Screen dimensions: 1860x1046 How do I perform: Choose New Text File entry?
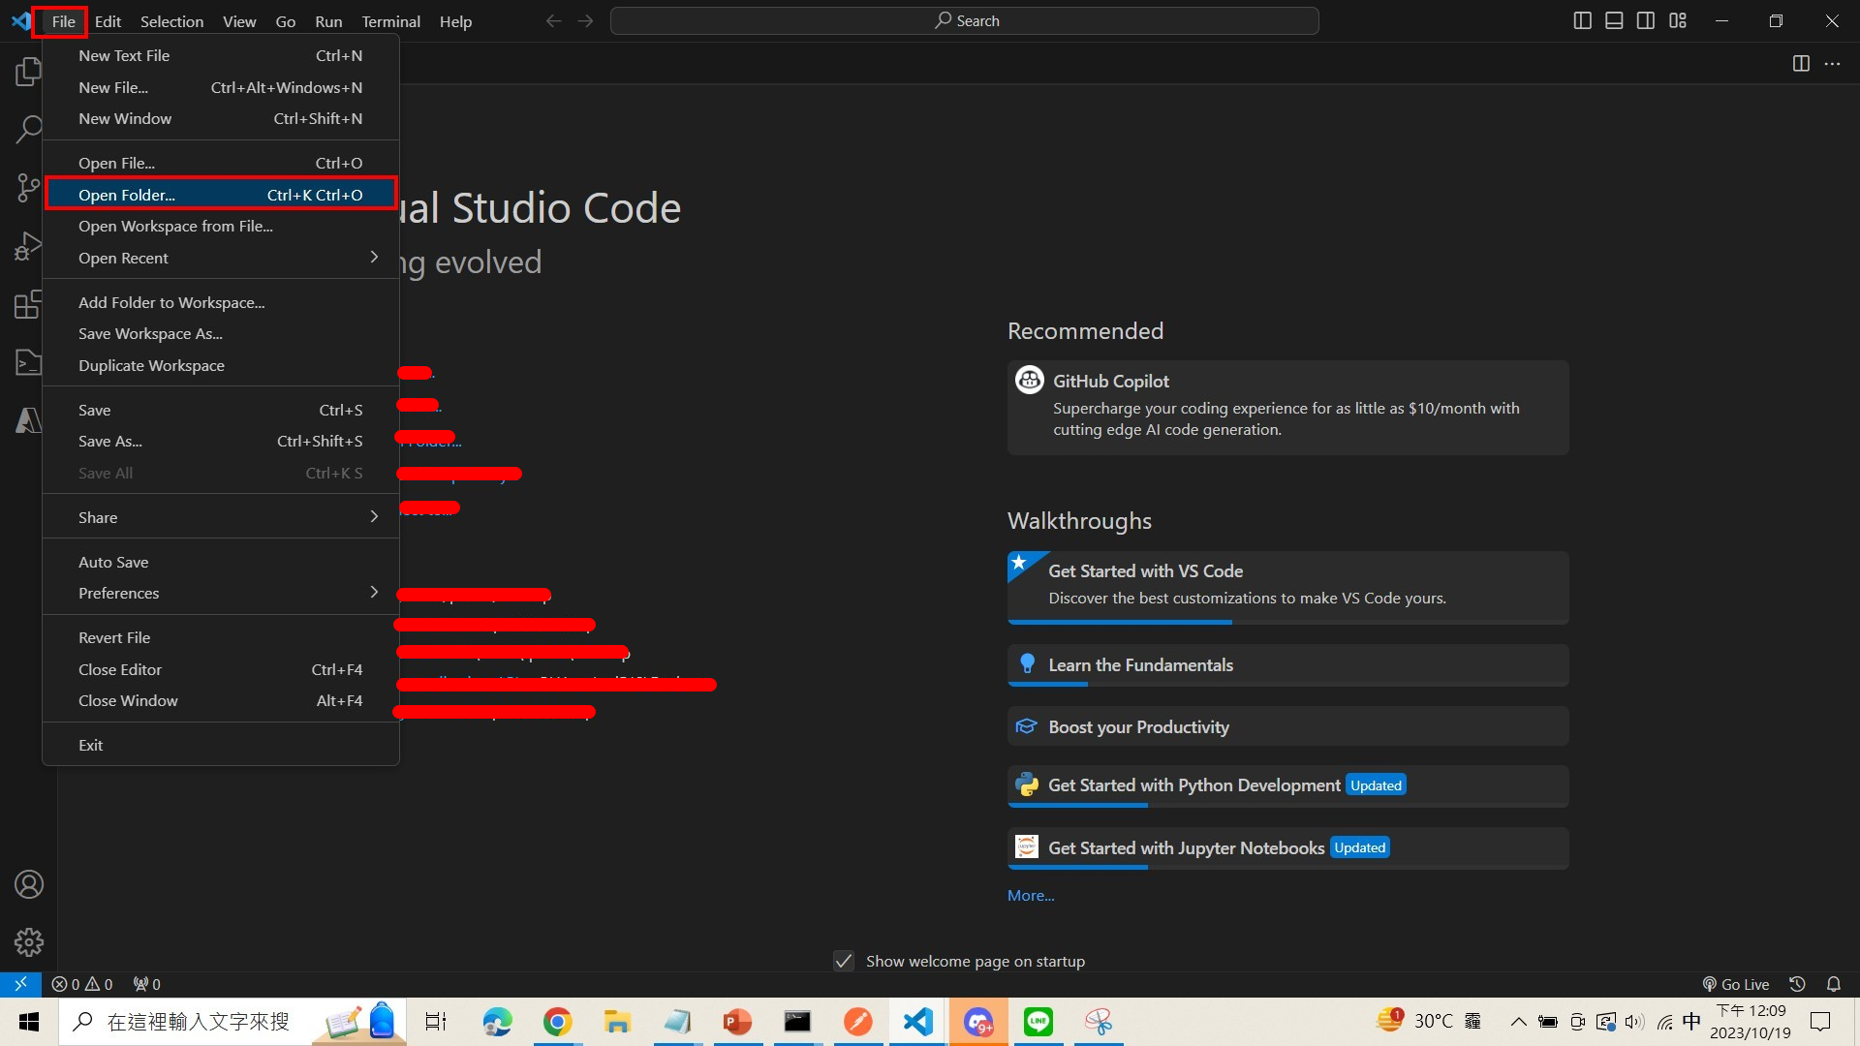pos(221,55)
